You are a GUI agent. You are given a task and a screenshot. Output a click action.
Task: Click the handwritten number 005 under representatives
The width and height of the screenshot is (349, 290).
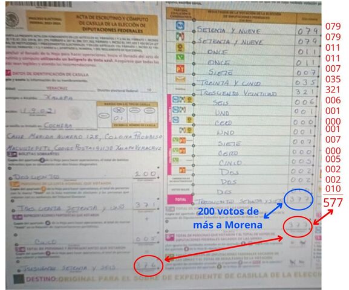[x=146, y=239]
